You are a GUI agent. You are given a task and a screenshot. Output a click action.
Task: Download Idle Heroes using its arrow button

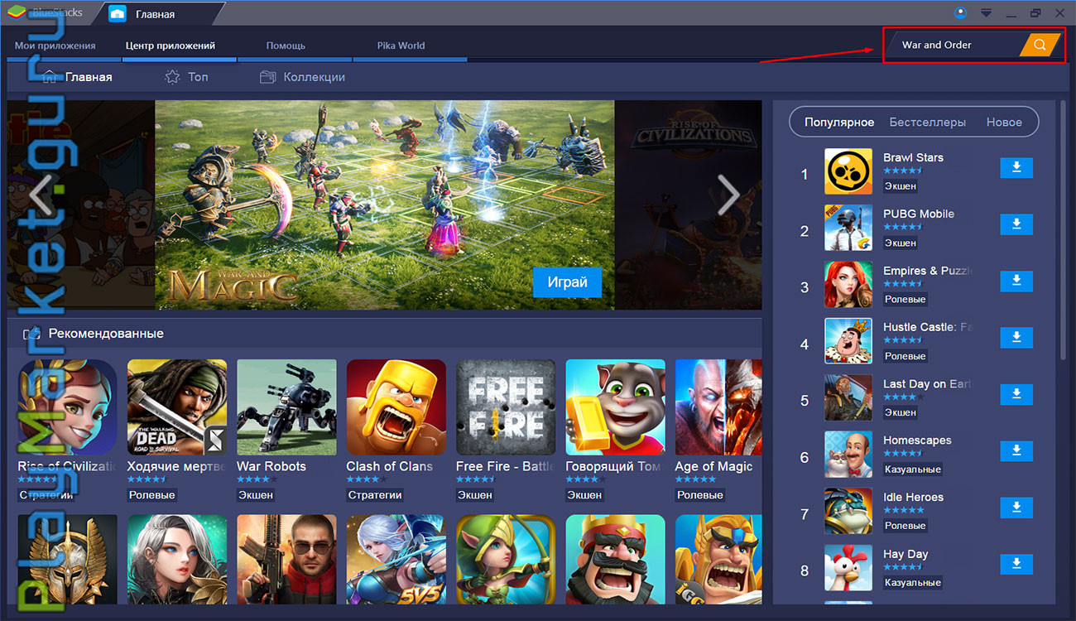tap(1016, 508)
